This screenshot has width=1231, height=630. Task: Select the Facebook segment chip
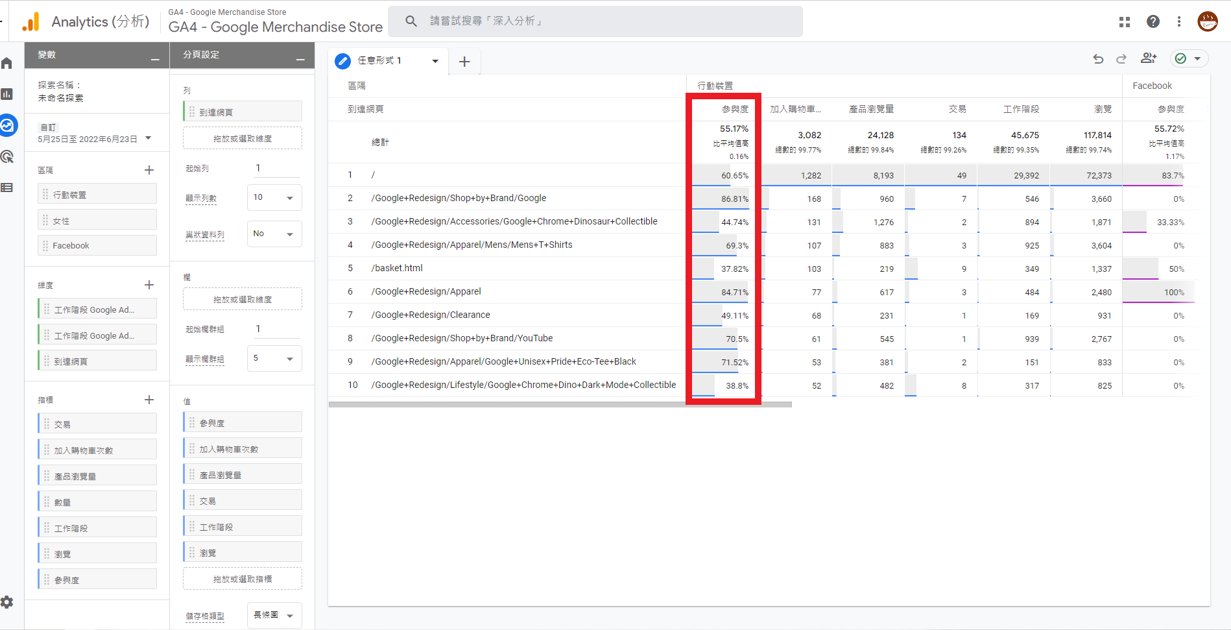(97, 245)
